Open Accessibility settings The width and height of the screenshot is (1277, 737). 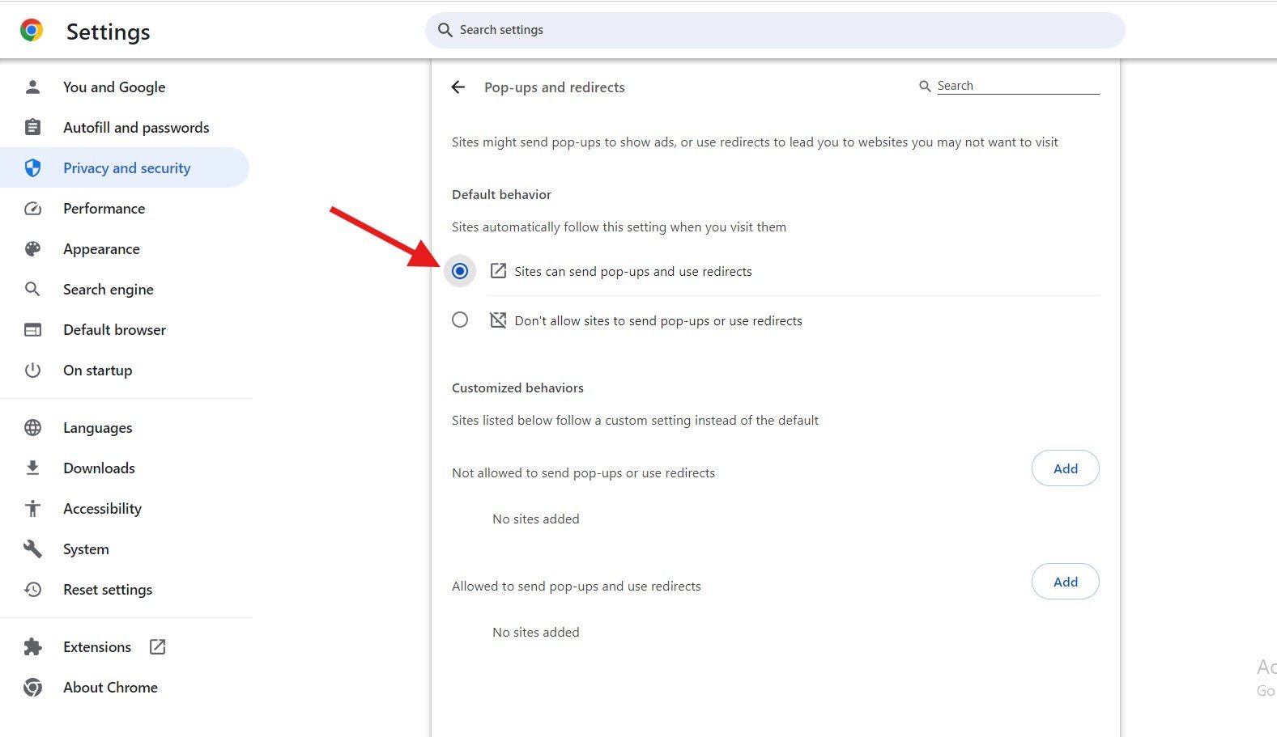[x=125, y=508]
